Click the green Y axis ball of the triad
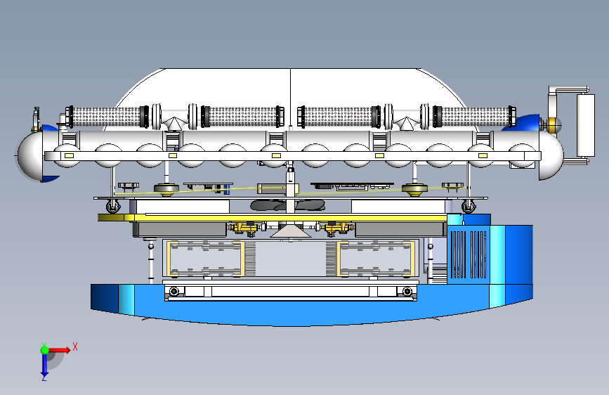The height and width of the screenshot is (395, 609). click(x=44, y=349)
